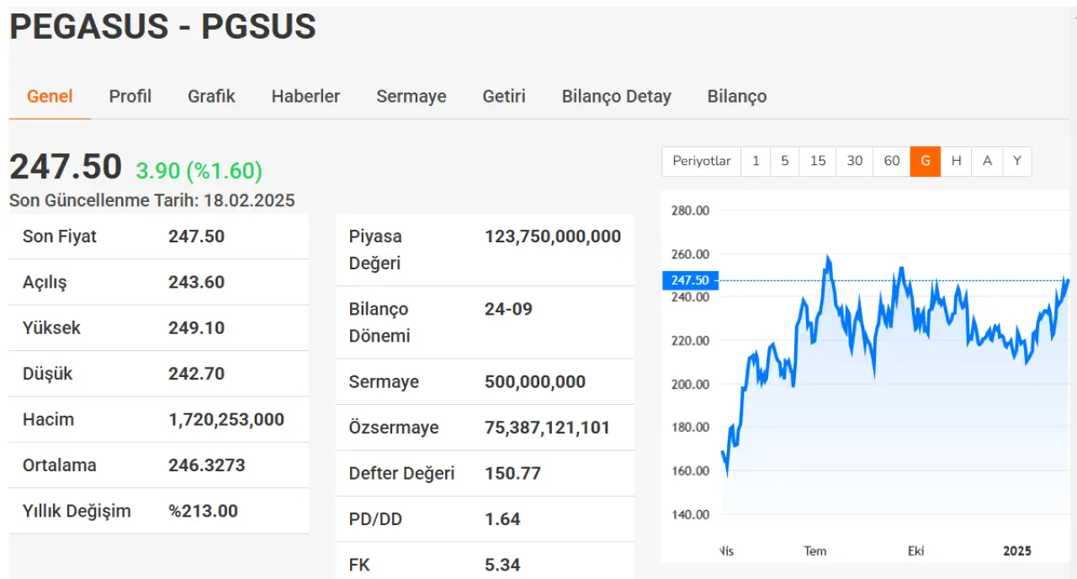Click the Düşük value 242.70
The width and height of the screenshot is (1077, 579).
(x=196, y=373)
